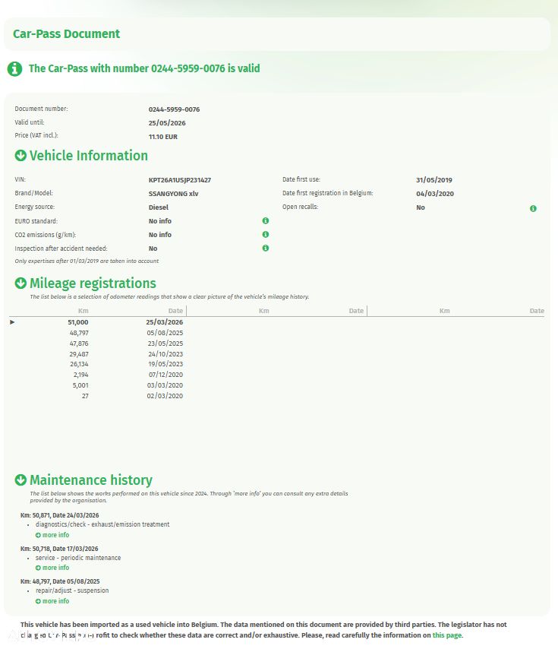Click the Car-Pass Document heading
The image size is (558, 649).
point(66,34)
